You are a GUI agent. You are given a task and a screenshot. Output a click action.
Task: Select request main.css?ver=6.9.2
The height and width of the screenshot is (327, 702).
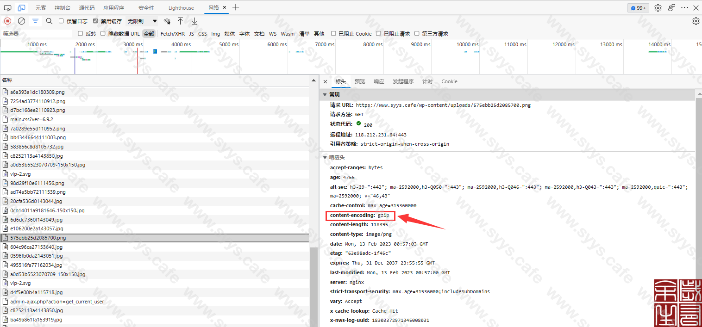pyautogui.click(x=155, y=119)
